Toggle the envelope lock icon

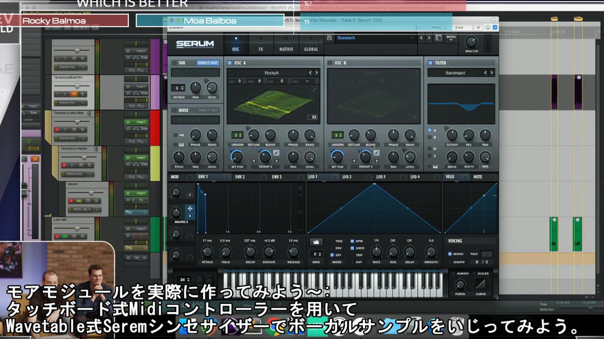(300, 188)
